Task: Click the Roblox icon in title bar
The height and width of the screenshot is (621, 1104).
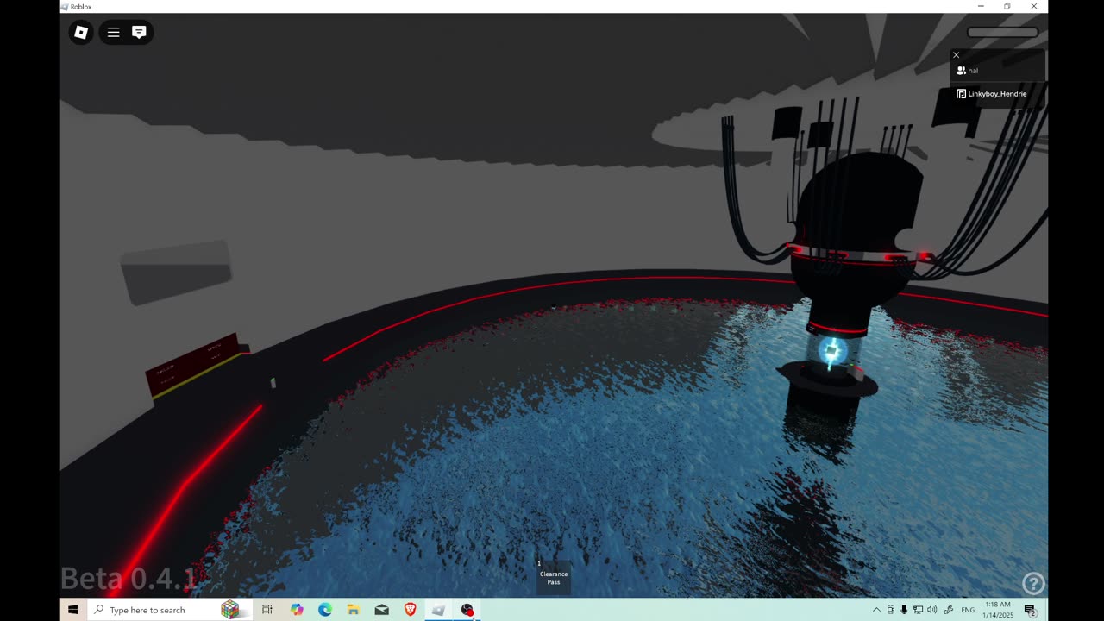Action: [x=65, y=6]
